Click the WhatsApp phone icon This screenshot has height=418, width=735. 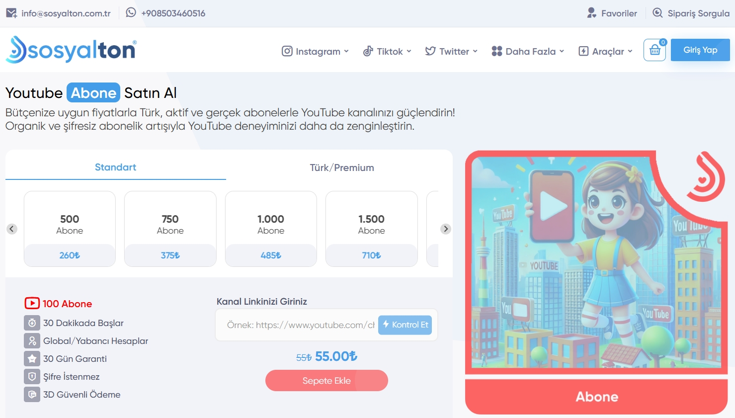click(131, 12)
